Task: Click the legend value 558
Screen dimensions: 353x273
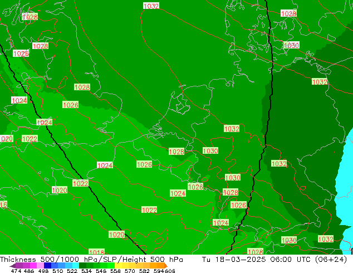Action: [115, 271]
